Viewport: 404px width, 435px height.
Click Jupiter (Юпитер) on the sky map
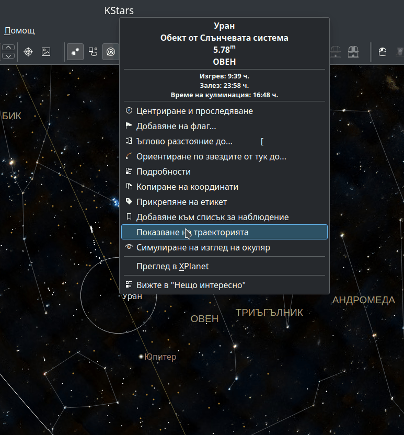point(141,357)
